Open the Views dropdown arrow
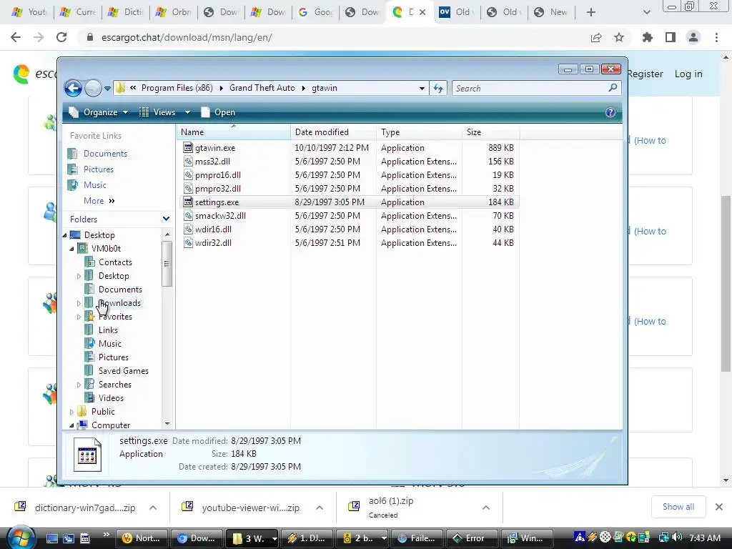 coord(187,112)
